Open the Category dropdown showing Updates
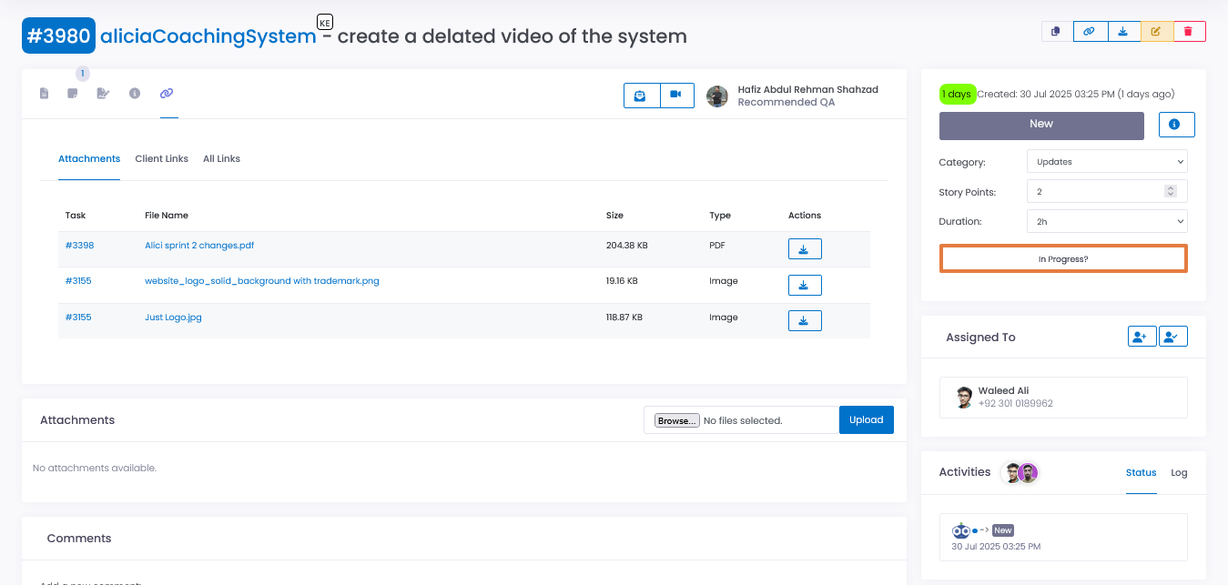 click(1107, 161)
